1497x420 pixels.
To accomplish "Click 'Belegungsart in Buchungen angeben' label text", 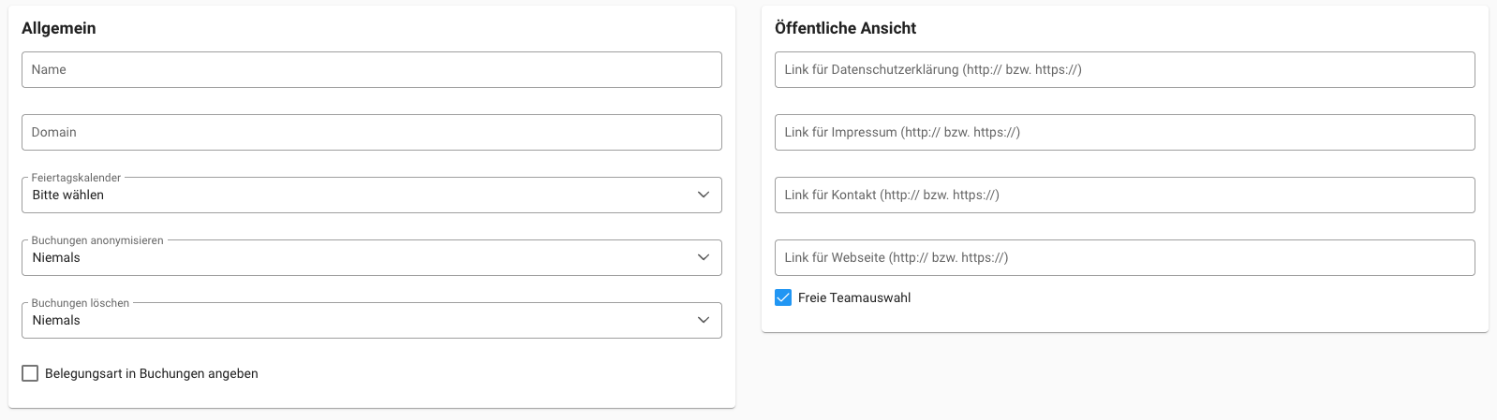I will [151, 373].
